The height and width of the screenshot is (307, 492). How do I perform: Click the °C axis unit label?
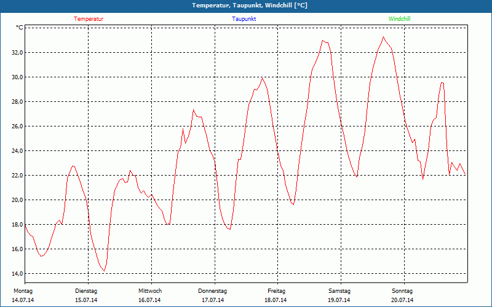20,28
